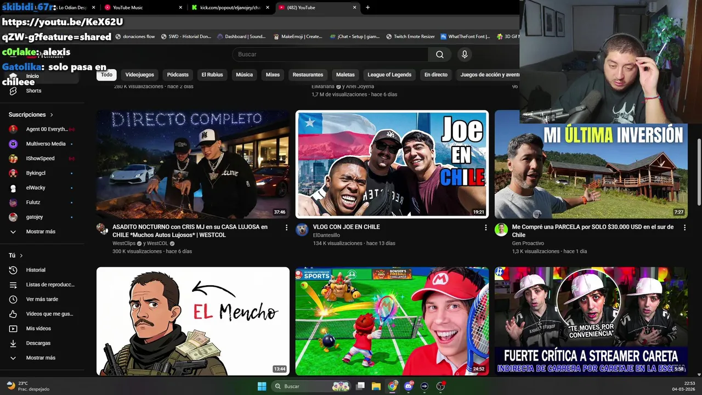Open Multiverso Media subscription channel
This screenshot has width=702, height=395.
pos(42,144)
